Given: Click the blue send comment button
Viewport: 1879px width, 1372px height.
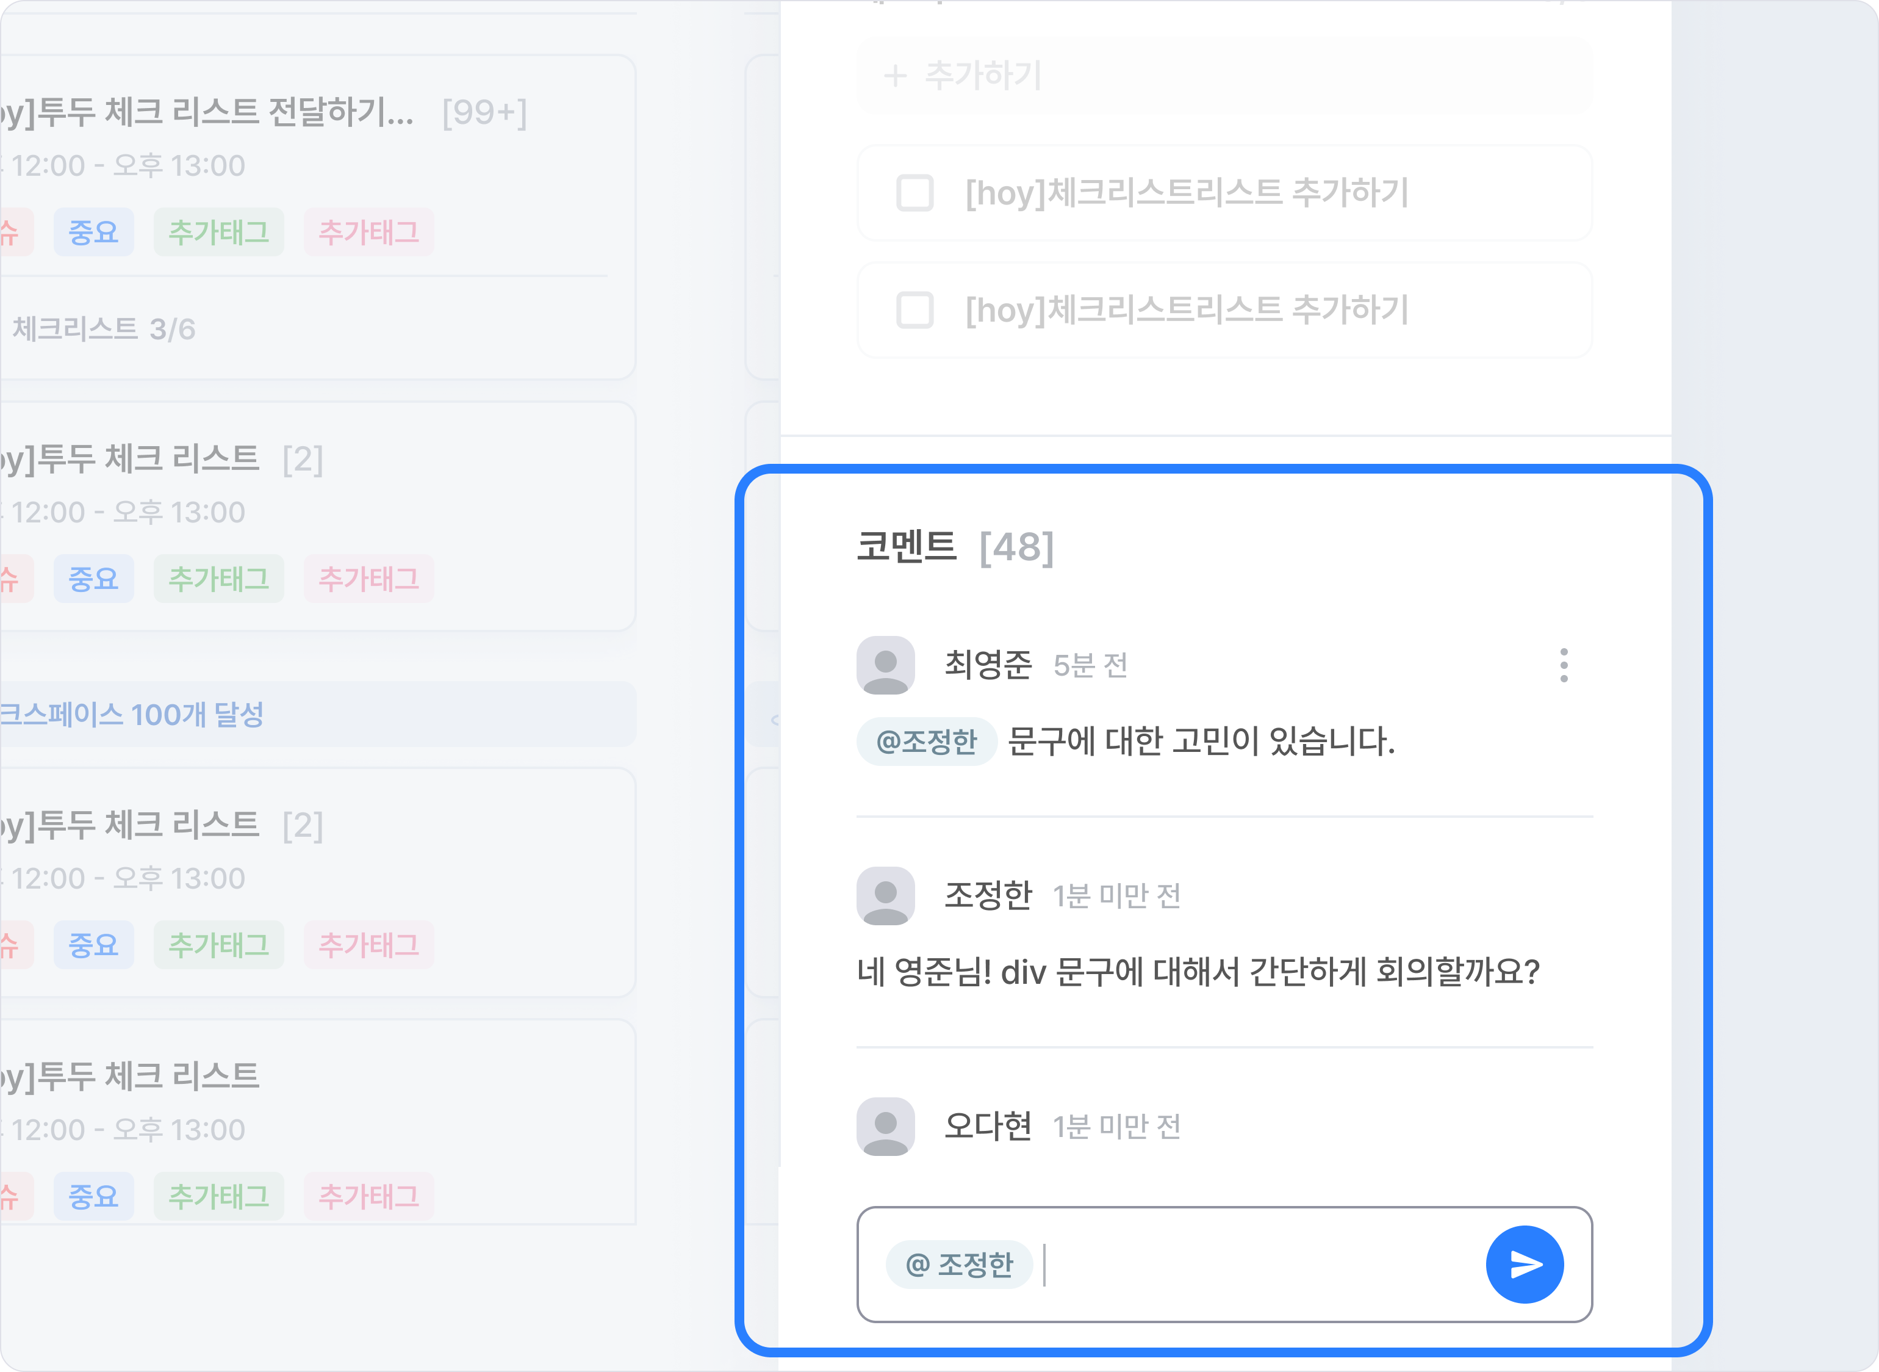Looking at the screenshot, I should (1524, 1264).
